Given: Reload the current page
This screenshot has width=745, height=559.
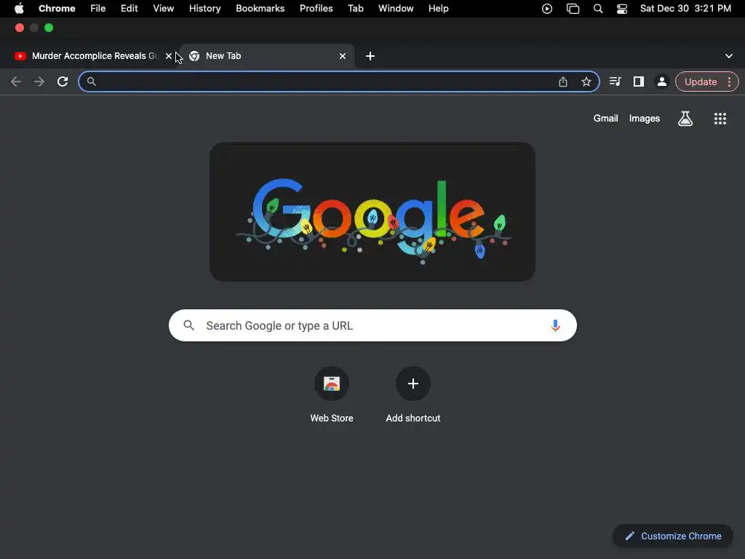Looking at the screenshot, I should 63,82.
